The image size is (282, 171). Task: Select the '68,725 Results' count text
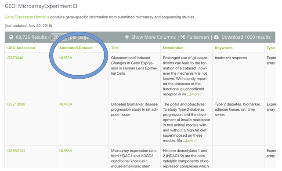point(31,37)
